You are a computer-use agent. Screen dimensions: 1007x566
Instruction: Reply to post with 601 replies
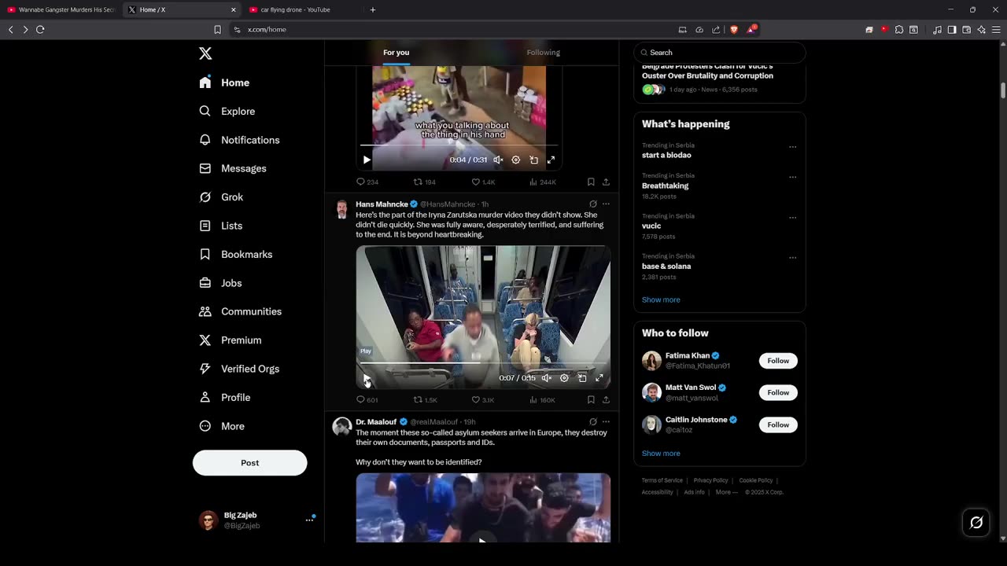tap(367, 399)
